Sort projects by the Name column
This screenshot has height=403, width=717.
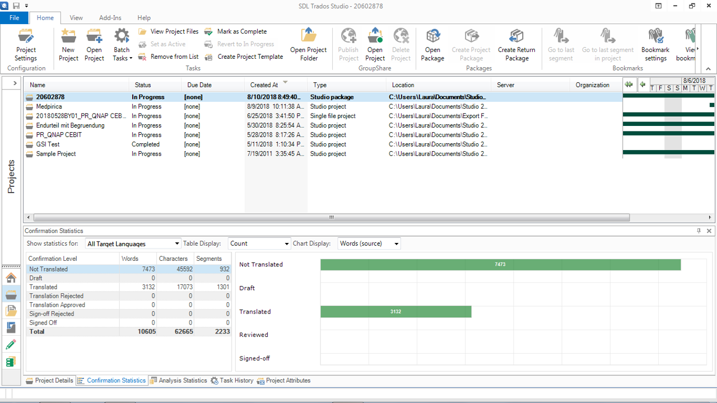tap(77, 85)
